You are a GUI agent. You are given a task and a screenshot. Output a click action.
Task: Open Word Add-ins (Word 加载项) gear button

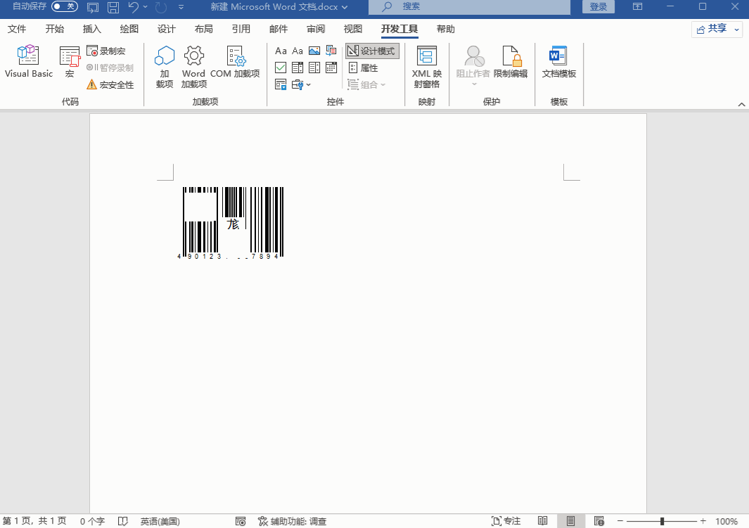(x=193, y=66)
